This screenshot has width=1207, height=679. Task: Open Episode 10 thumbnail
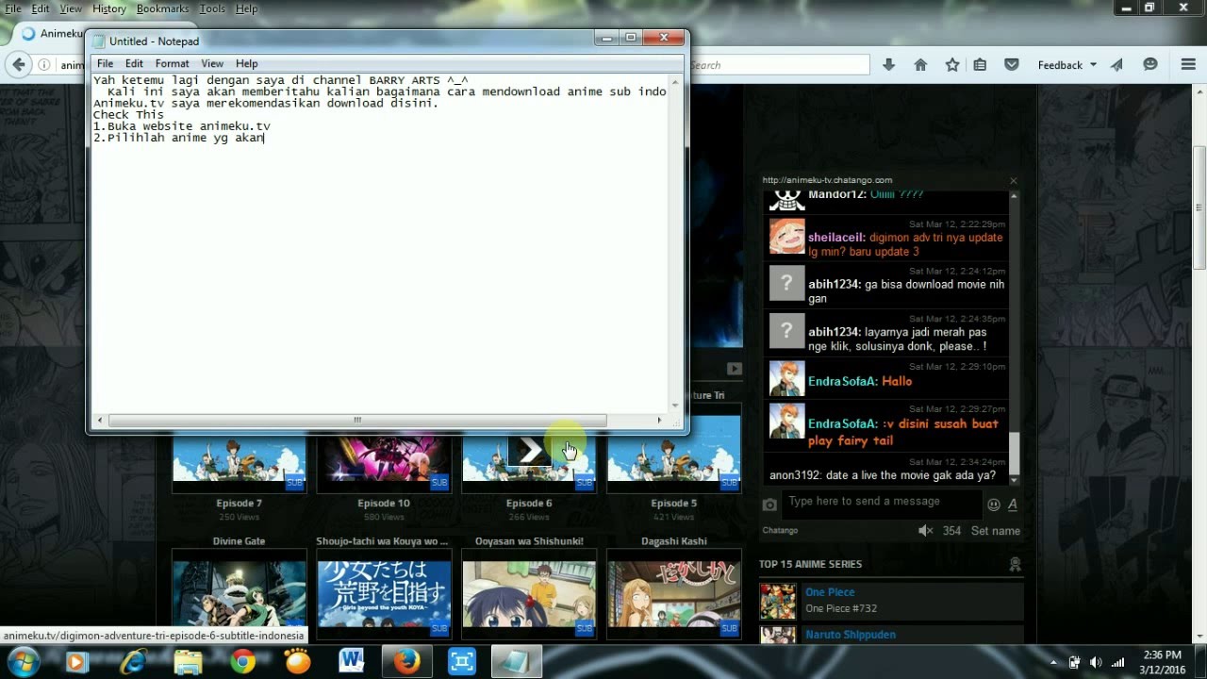point(384,464)
